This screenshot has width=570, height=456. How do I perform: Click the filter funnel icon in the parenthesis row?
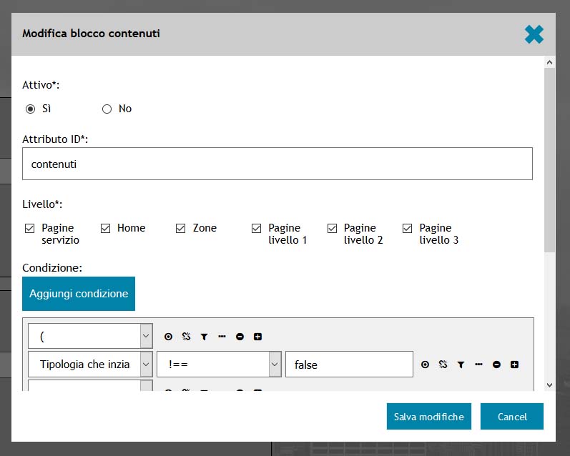click(204, 337)
